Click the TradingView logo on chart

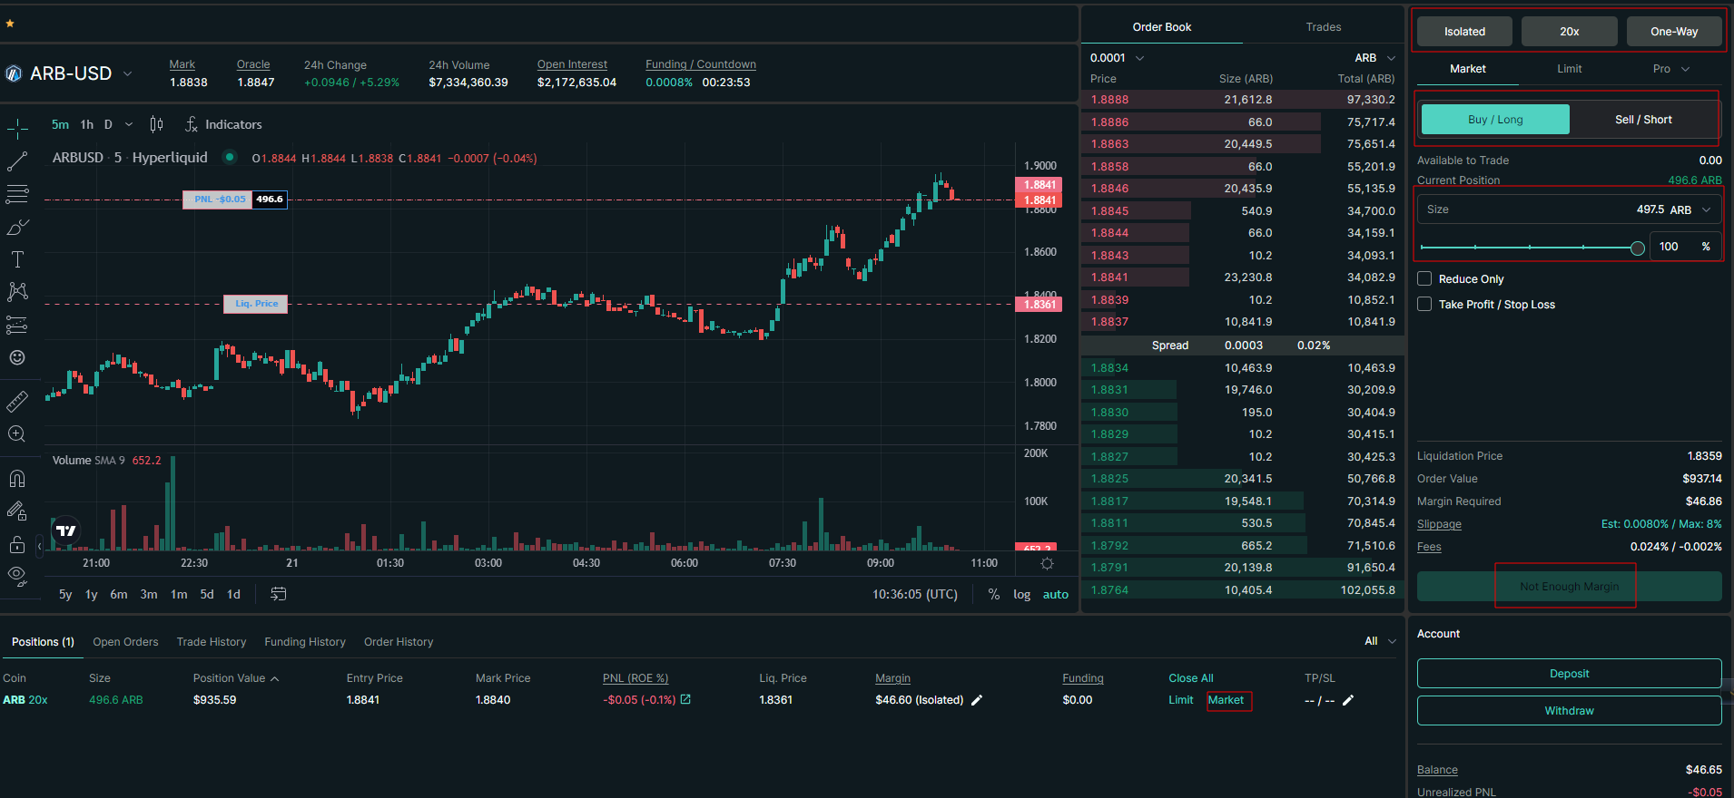(66, 530)
